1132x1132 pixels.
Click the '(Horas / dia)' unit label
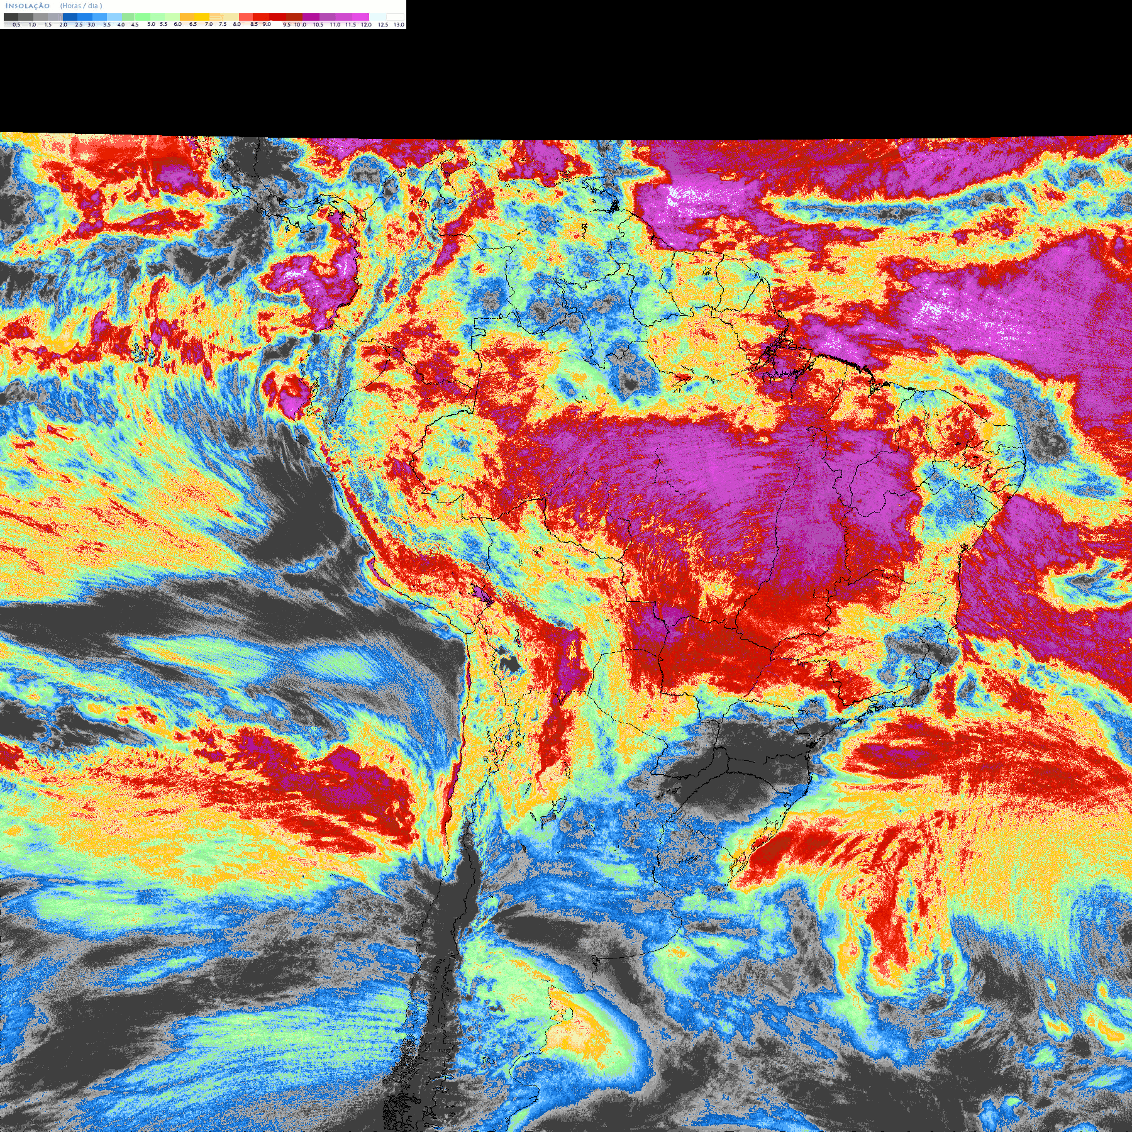pyautogui.click(x=81, y=6)
